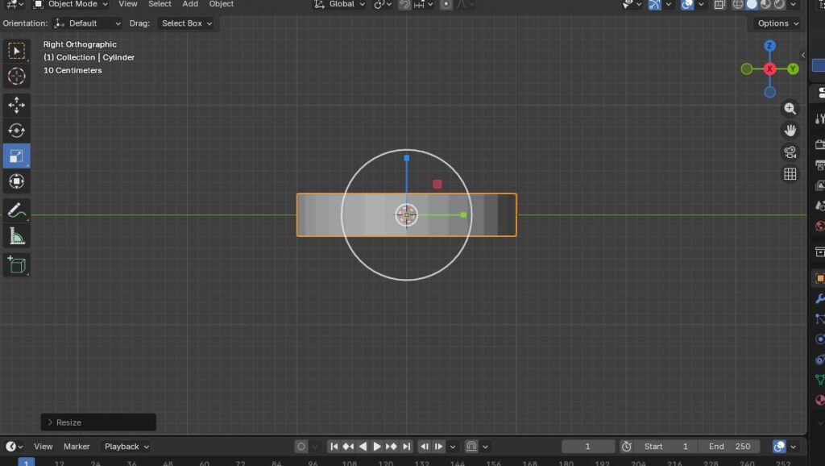Open the Object menu
The image size is (825, 466).
221,4
